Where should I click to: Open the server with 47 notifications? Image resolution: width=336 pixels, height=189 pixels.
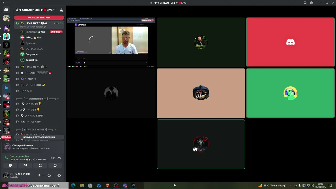coord(6,54)
